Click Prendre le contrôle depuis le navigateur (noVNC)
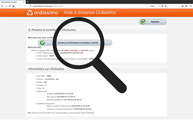193x121 pixels. pos(75,43)
